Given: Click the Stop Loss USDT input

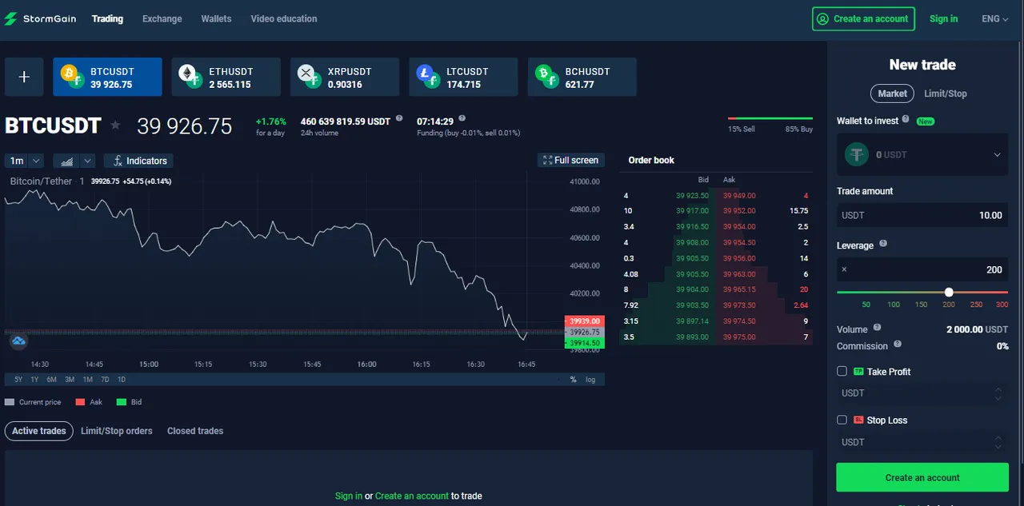Looking at the screenshot, I should [922, 442].
